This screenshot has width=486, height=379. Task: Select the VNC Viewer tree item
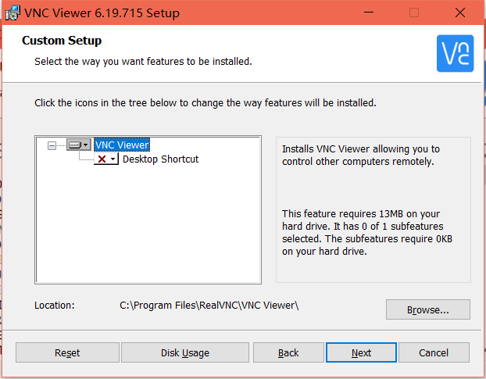coord(122,145)
